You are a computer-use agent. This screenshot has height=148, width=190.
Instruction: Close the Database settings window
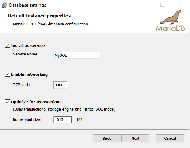click(x=180, y=5)
